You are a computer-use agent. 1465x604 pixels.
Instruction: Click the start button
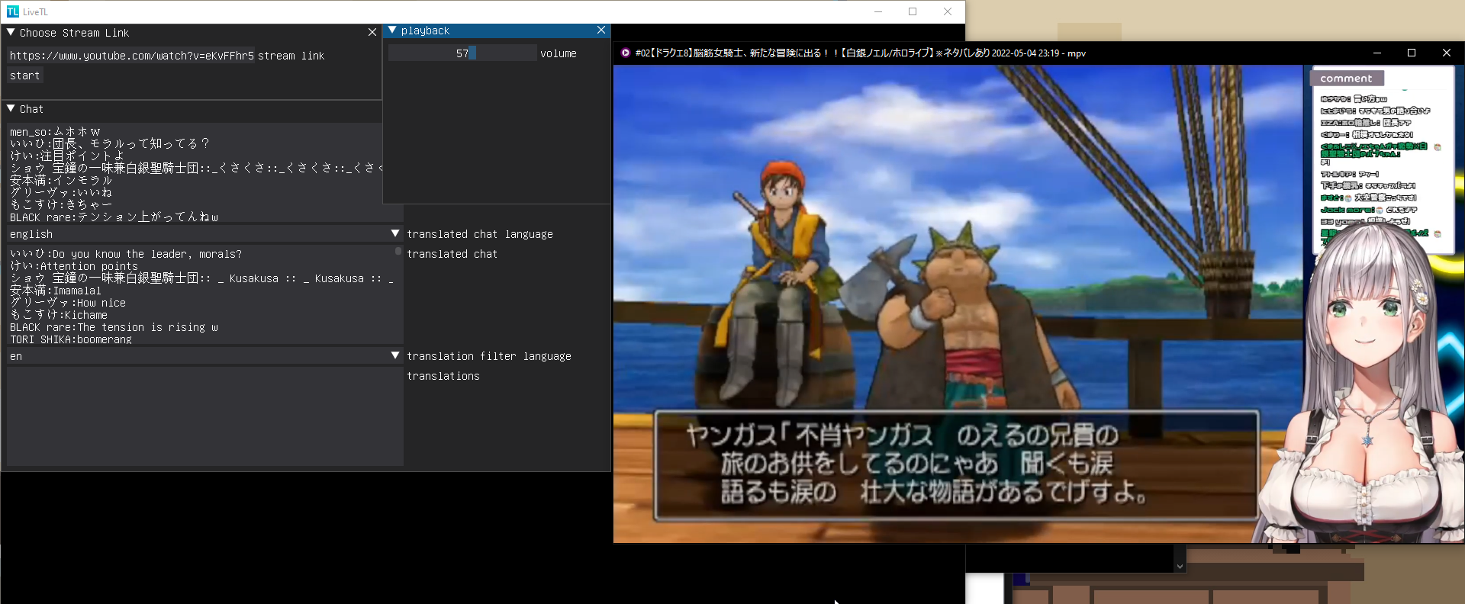[x=24, y=75]
